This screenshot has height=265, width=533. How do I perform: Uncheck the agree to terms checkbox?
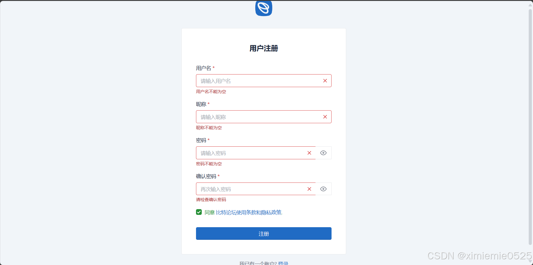point(199,212)
